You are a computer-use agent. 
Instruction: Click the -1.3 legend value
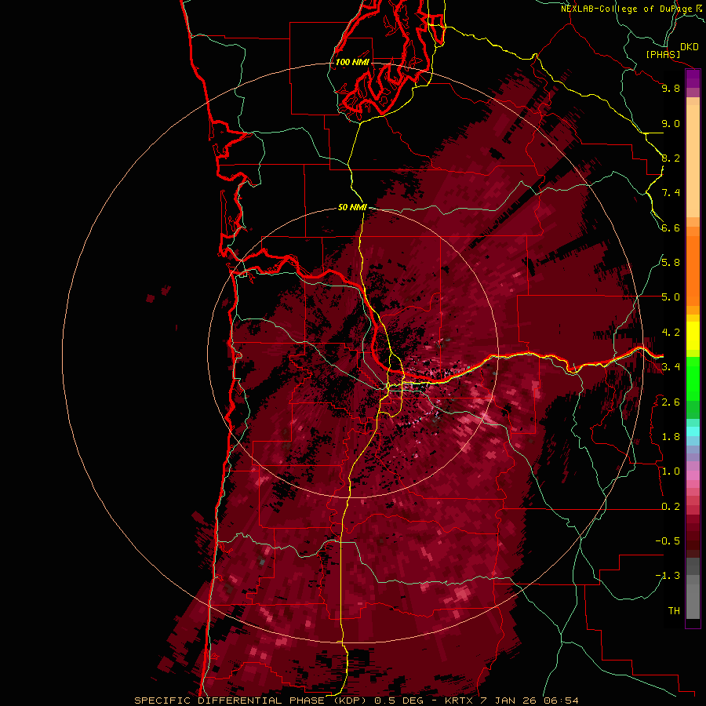tap(668, 576)
